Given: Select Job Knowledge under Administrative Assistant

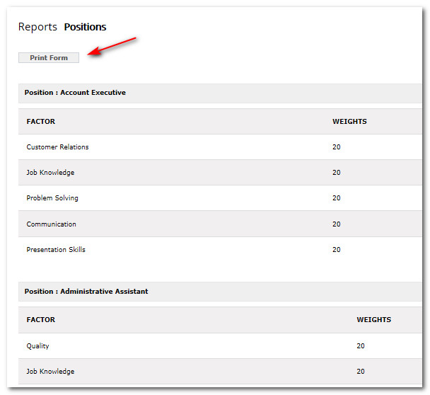Looking at the screenshot, I should [50, 372].
